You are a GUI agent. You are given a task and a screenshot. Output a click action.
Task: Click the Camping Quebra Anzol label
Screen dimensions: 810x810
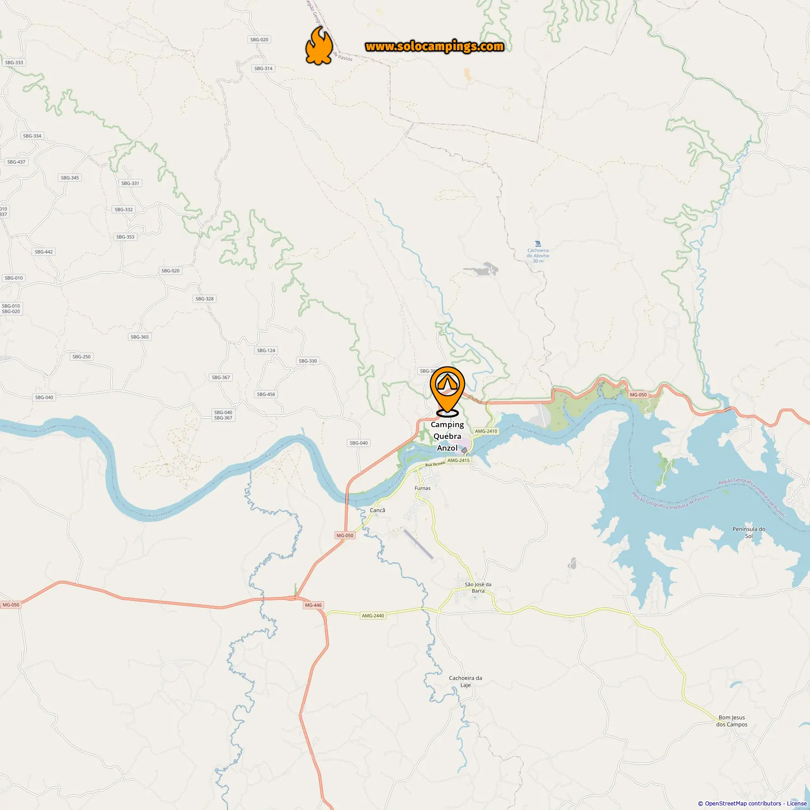[x=447, y=436]
